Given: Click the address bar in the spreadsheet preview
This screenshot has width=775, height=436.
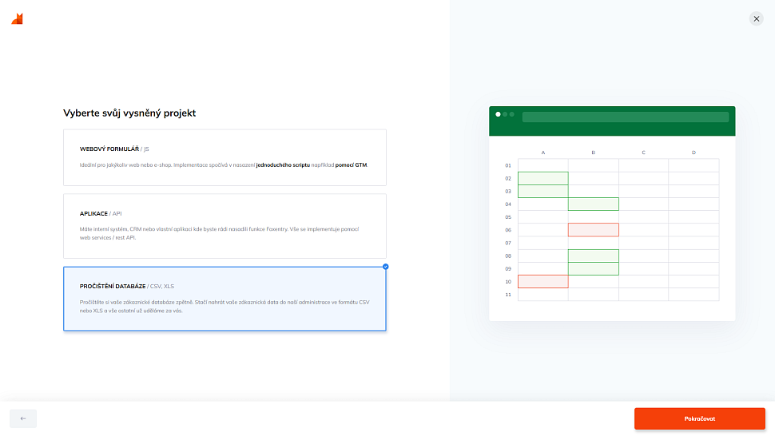Looking at the screenshot, I should [x=625, y=117].
